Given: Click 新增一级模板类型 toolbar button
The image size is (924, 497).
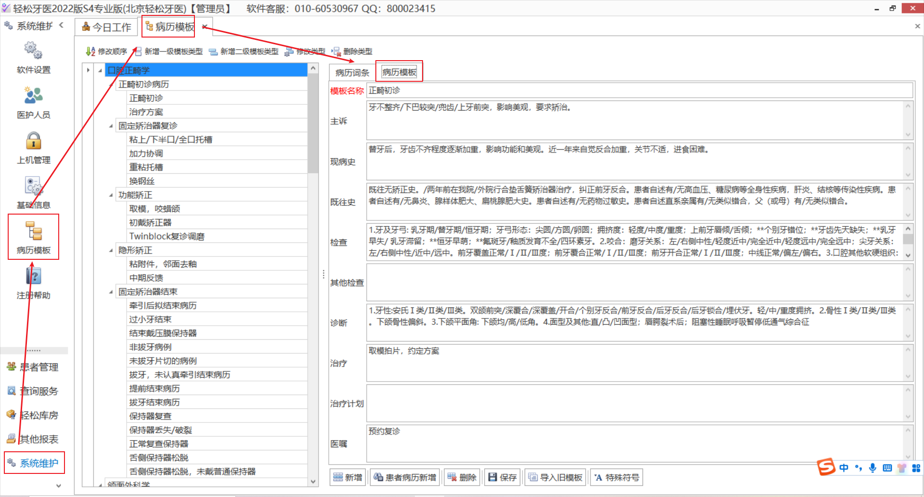Looking at the screenshot, I should (x=167, y=51).
